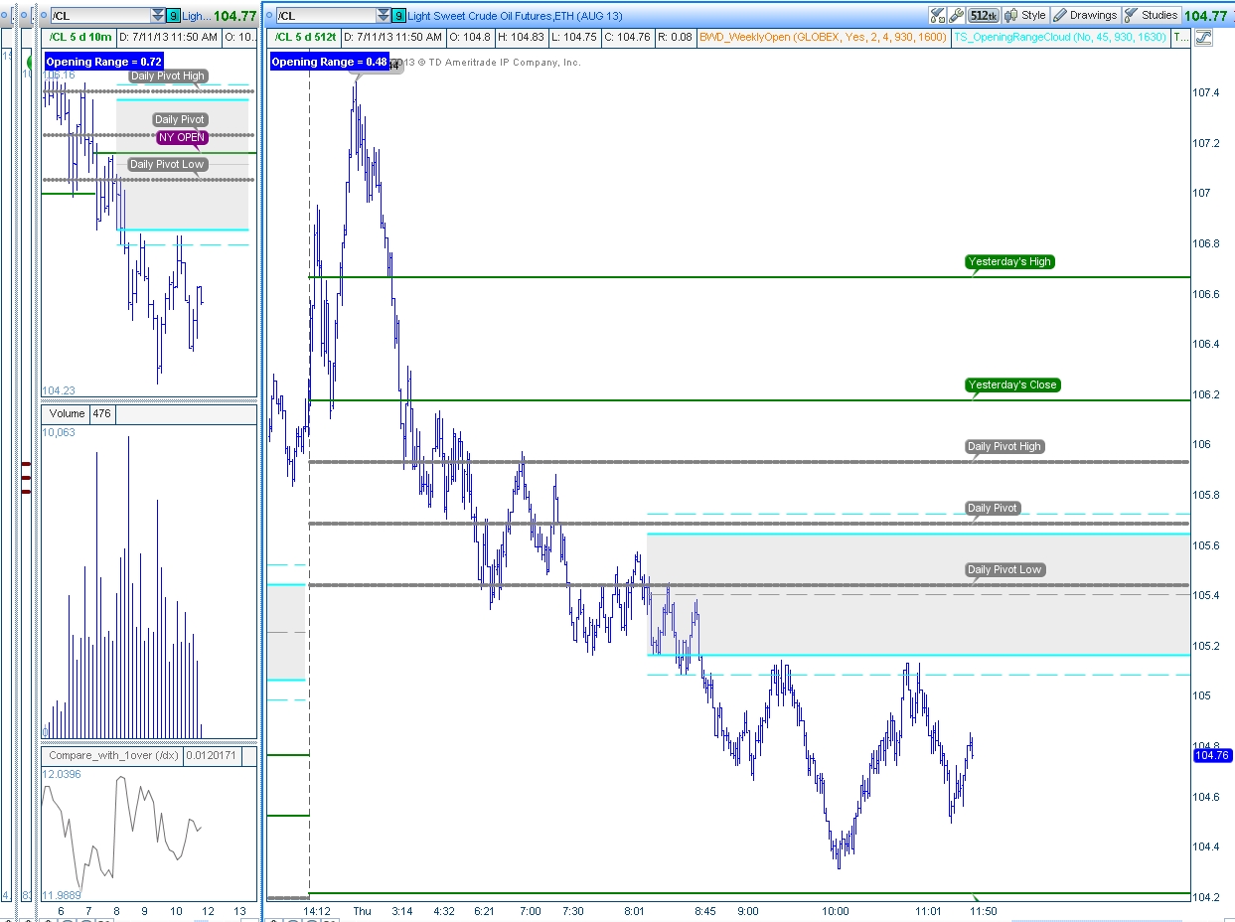Click Yesterday's High line label

[1009, 261]
